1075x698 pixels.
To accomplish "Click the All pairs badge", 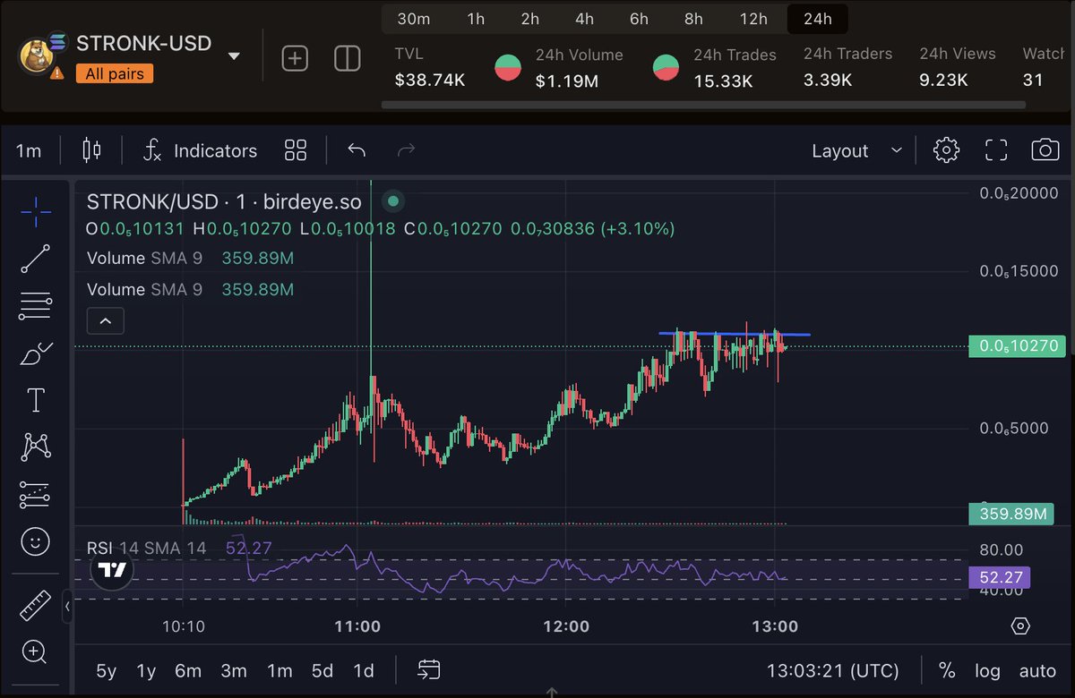I will (114, 73).
